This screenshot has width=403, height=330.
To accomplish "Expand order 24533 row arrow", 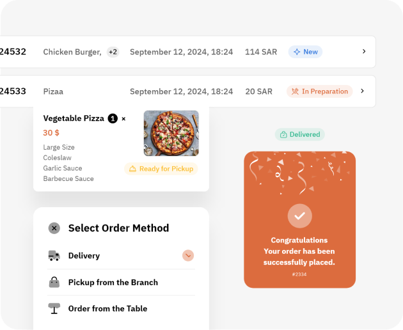I will [362, 91].
